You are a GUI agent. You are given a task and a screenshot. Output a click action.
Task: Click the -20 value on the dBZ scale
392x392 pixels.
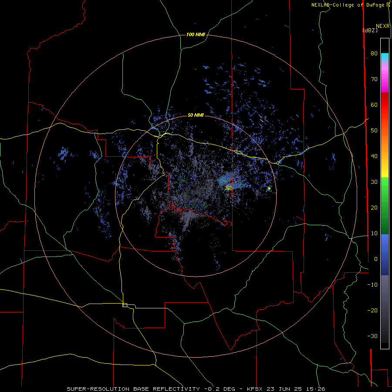tap(372, 310)
